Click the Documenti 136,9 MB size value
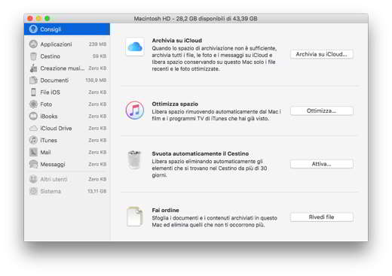The image size is (392, 276). pyautogui.click(x=96, y=80)
